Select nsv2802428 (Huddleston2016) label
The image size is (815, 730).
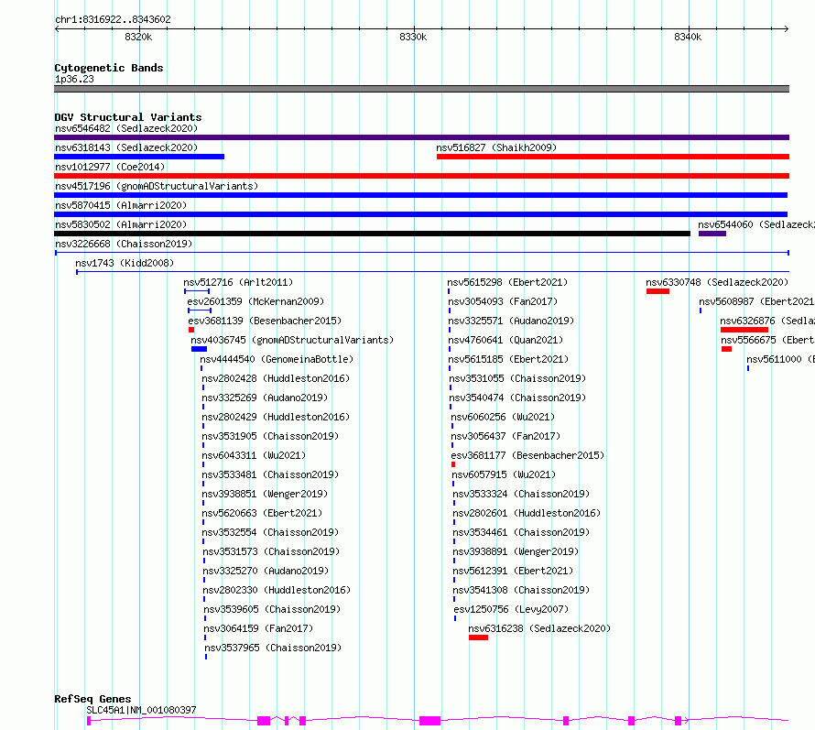pos(276,378)
